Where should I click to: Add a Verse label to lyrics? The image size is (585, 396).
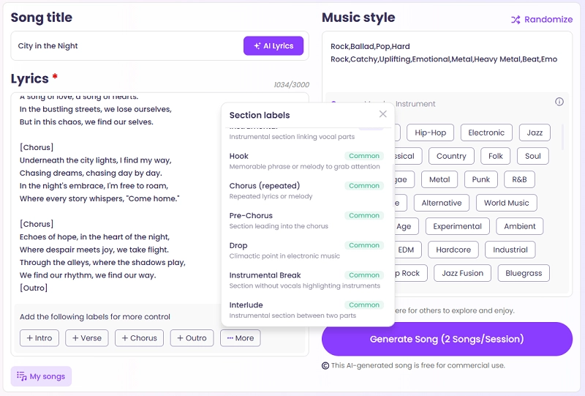click(87, 338)
